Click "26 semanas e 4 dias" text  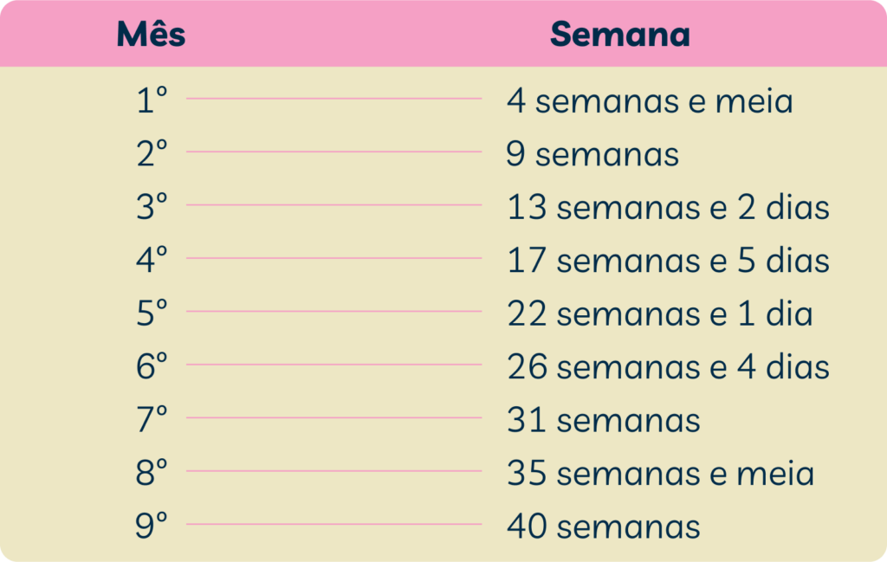tap(669, 366)
